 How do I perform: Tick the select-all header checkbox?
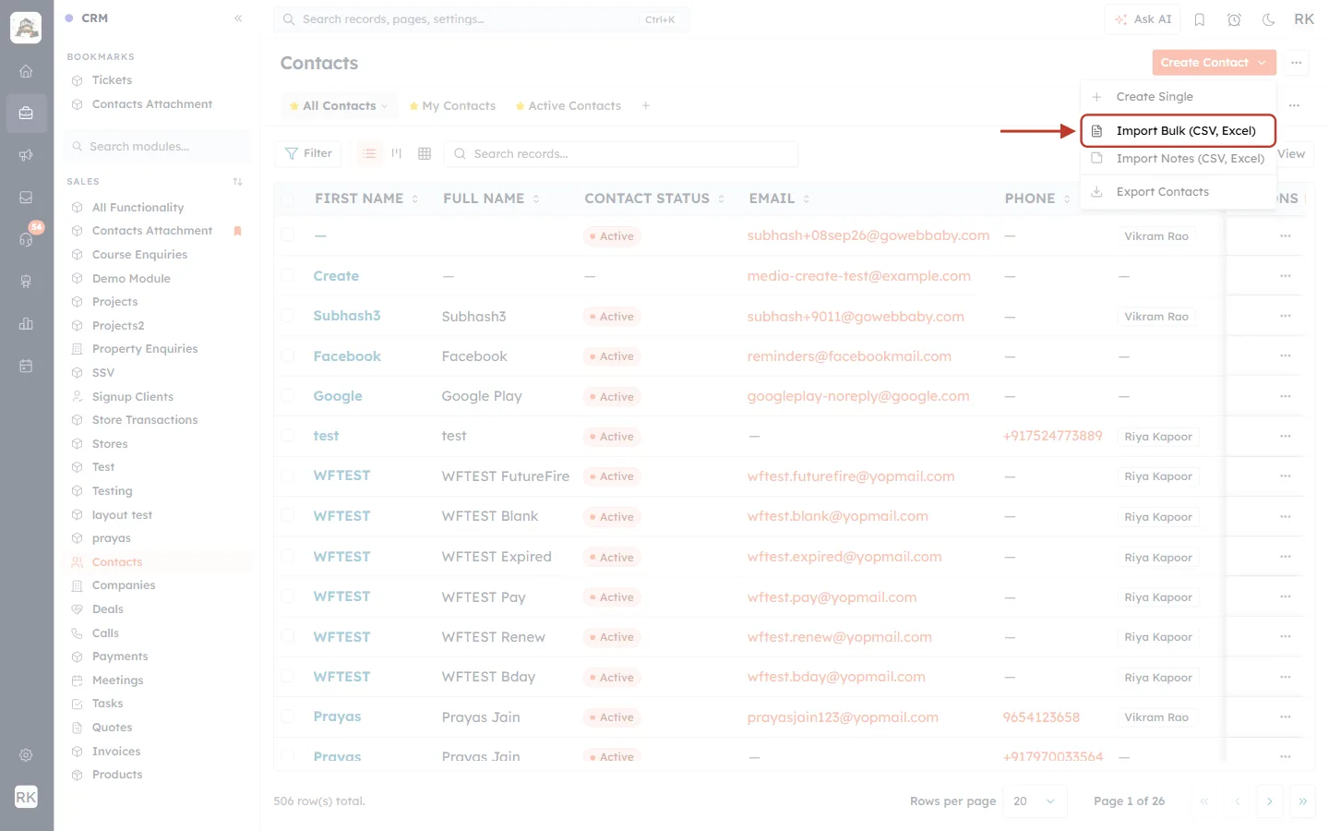click(x=288, y=199)
